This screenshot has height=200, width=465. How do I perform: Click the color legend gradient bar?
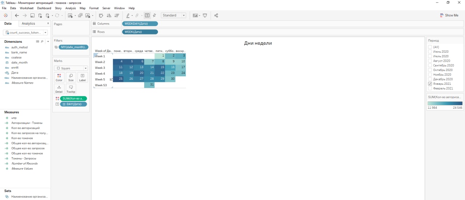(x=445, y=103)
